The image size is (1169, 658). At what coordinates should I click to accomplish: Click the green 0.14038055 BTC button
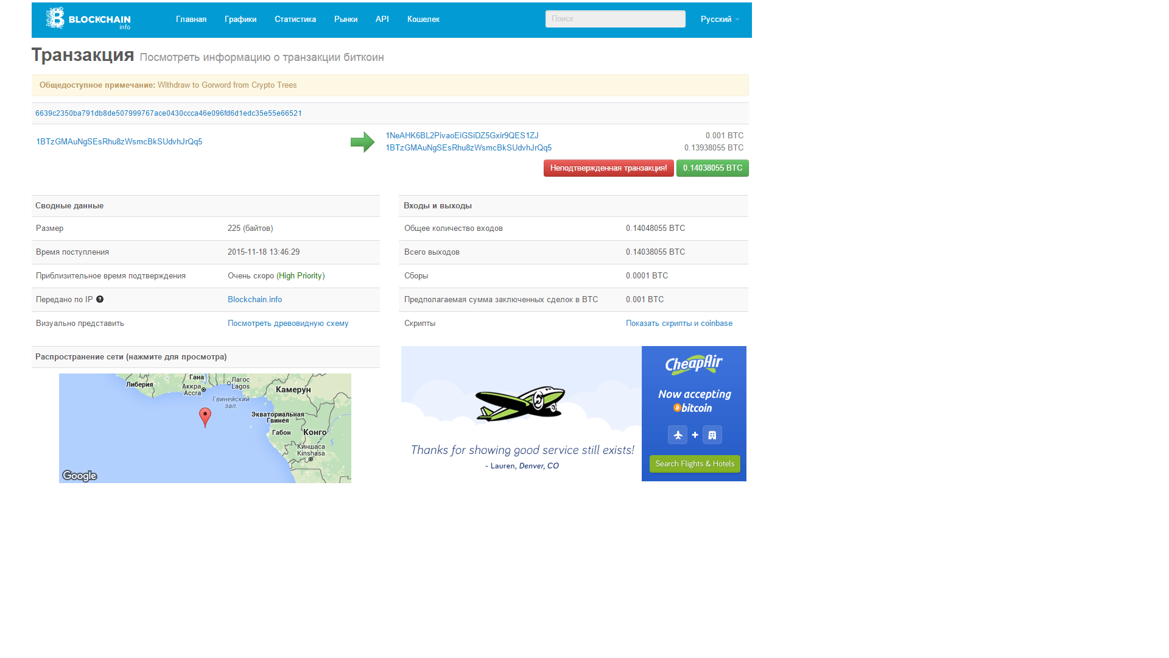[712, 168]
